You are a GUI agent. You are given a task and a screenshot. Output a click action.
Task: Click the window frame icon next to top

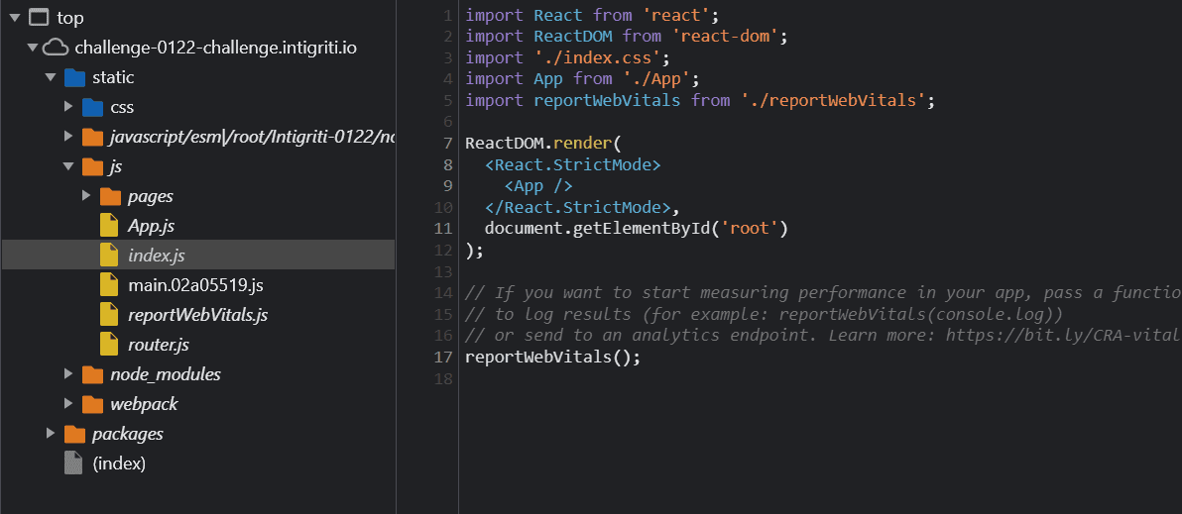click(x=38, y=18)
